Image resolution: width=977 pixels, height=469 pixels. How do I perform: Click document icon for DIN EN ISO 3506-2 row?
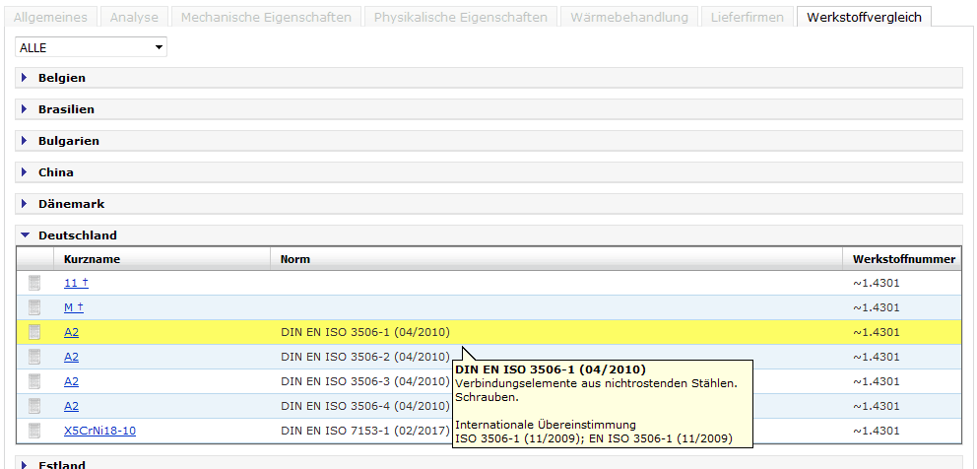point(34,357)
